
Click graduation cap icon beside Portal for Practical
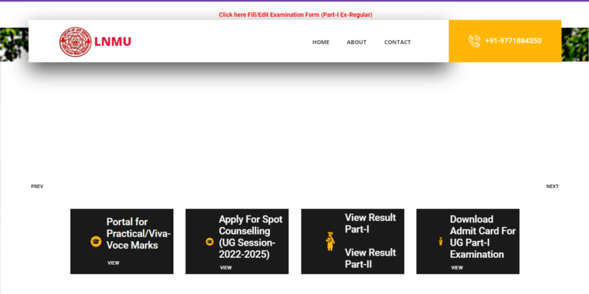coord(96,241)
